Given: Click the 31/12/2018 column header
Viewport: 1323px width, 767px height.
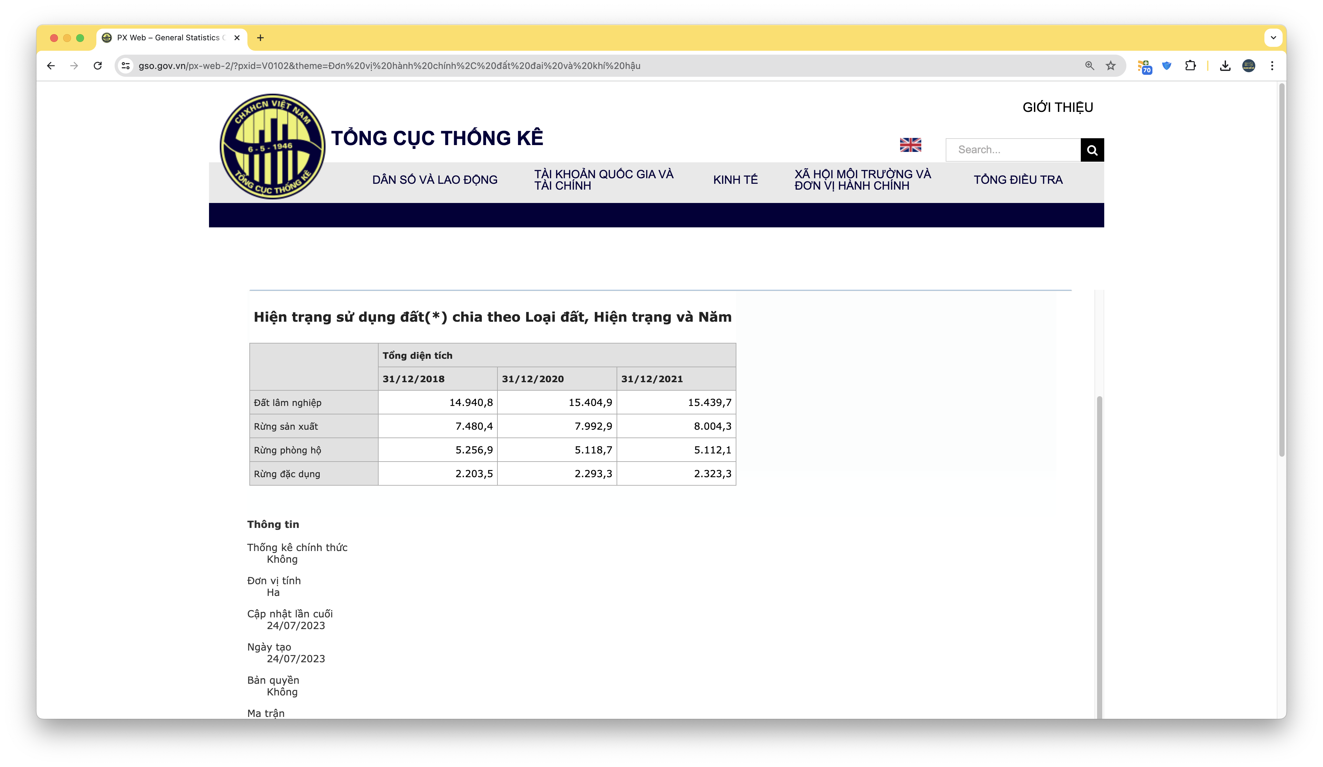Looking at the screenshot, I should pos(437,379).
